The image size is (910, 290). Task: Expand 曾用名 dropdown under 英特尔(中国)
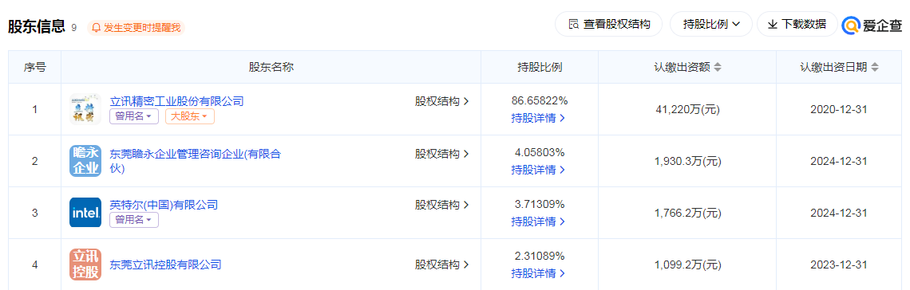coord(134,220)
